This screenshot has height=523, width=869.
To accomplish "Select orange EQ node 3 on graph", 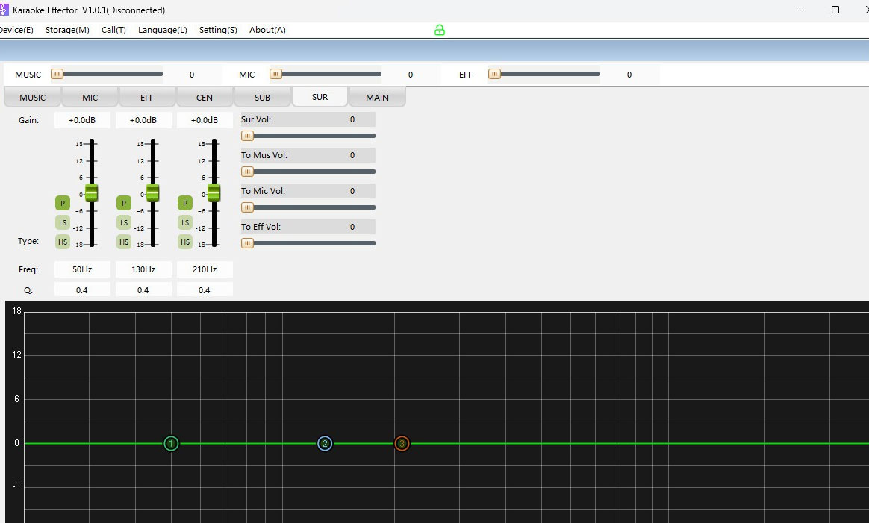I will 402,444.
